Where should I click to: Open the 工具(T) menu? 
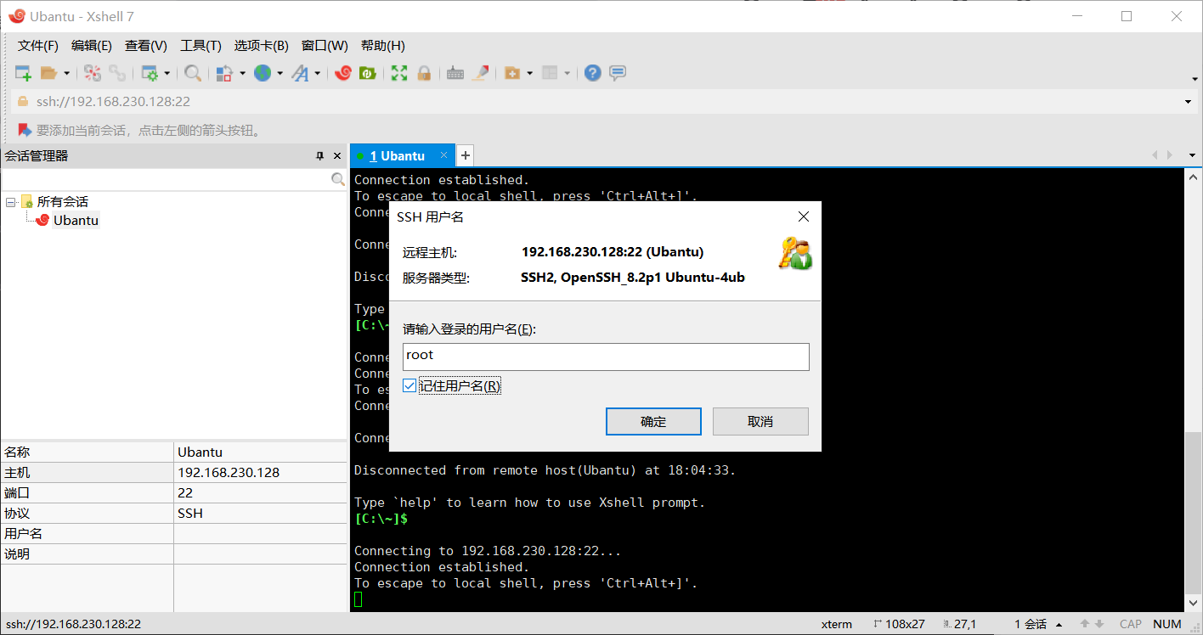coord(200,46)
